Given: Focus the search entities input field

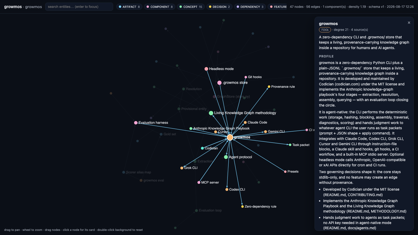Looking at the screenshot, I should pos(79,7).
